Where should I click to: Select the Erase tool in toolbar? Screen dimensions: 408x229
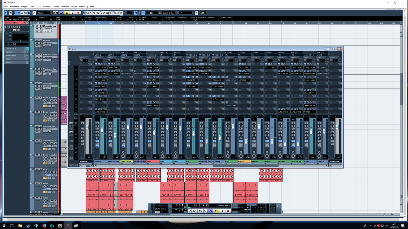coord(98,13)
